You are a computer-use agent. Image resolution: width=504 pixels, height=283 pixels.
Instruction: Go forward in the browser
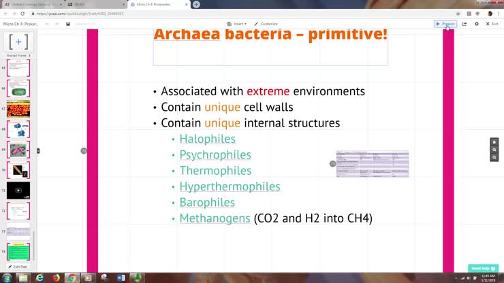pyautogui.click(x=14, y=14)
